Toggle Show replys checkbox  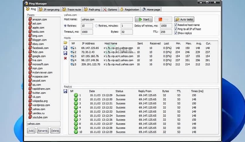click(x=176, y=33)
